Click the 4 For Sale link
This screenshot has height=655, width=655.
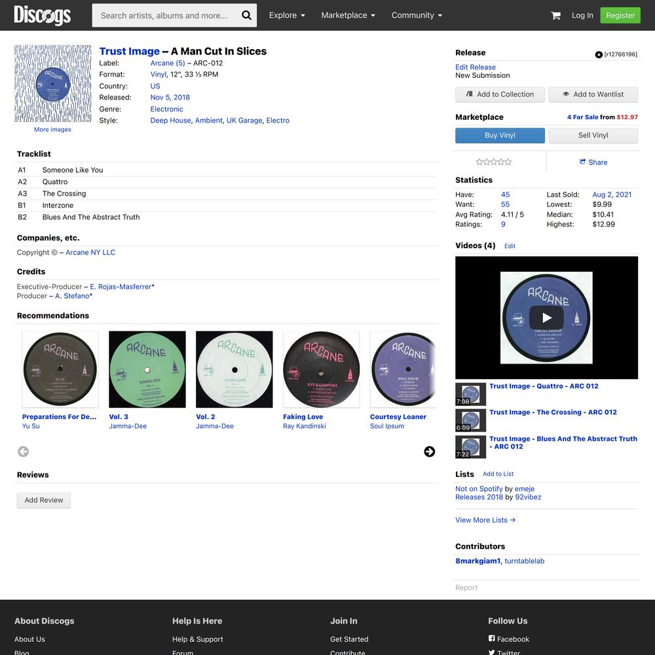tap(582, 117)
